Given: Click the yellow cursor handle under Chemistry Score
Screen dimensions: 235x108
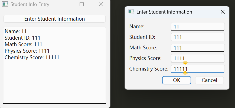Looking at the screenshot, I should (185, 73).
